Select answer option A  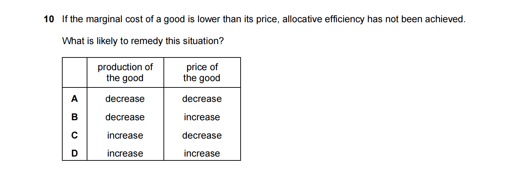point(74,99)
